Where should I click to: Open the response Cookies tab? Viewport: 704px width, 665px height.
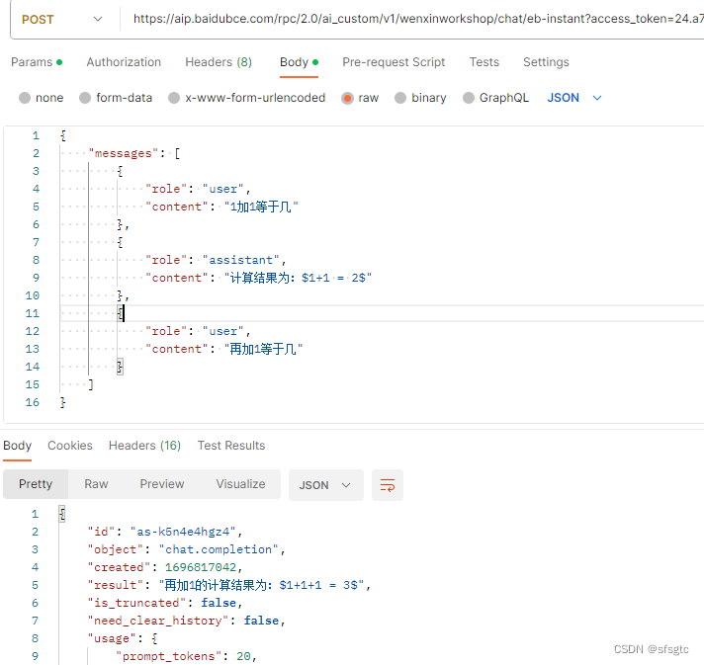click(x=70, y=446)
